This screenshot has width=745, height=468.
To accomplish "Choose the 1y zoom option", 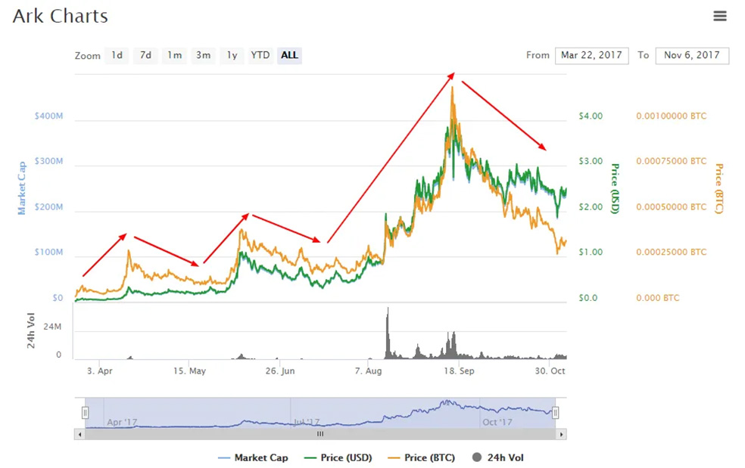I will [232, 55].
